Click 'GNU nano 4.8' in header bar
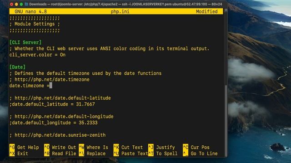 pyautogui.click(x=30, y=11)
